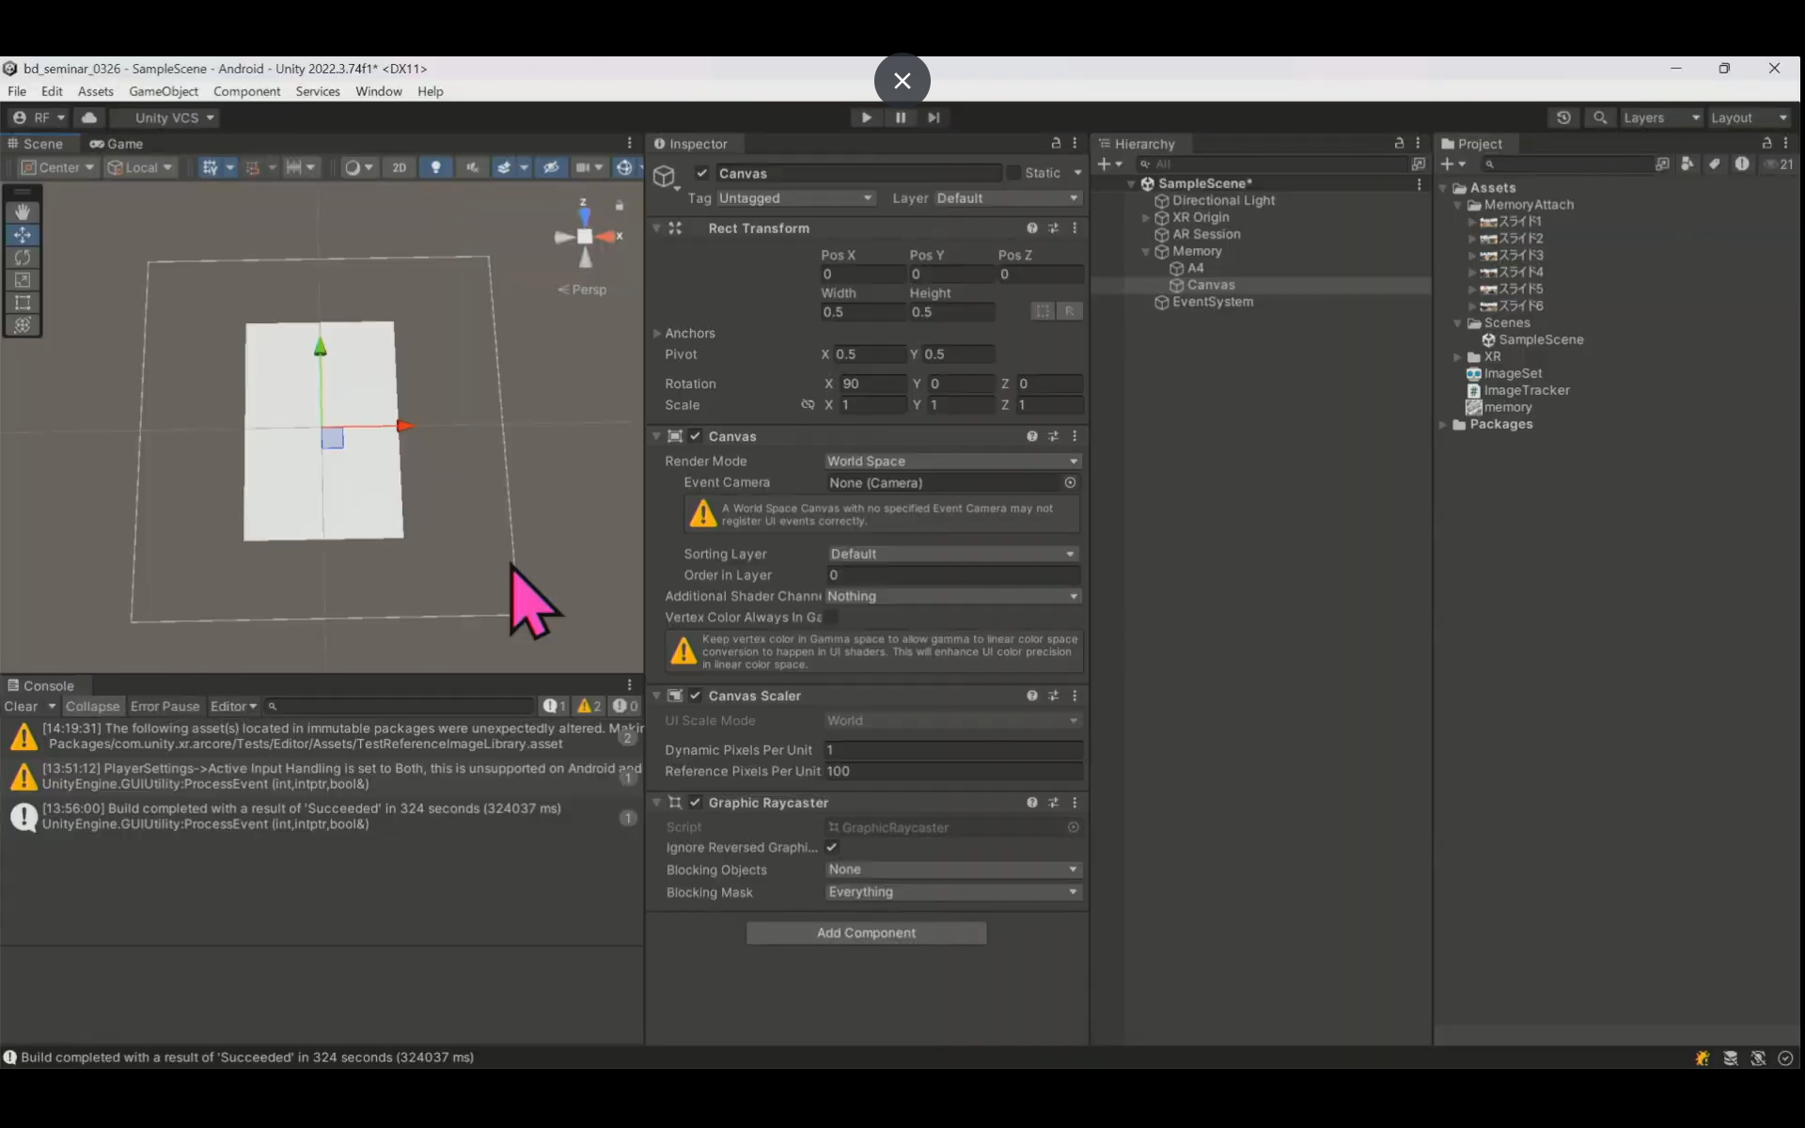Clear the console log
Screen dimensions: 1805x1128
[21, 706]
